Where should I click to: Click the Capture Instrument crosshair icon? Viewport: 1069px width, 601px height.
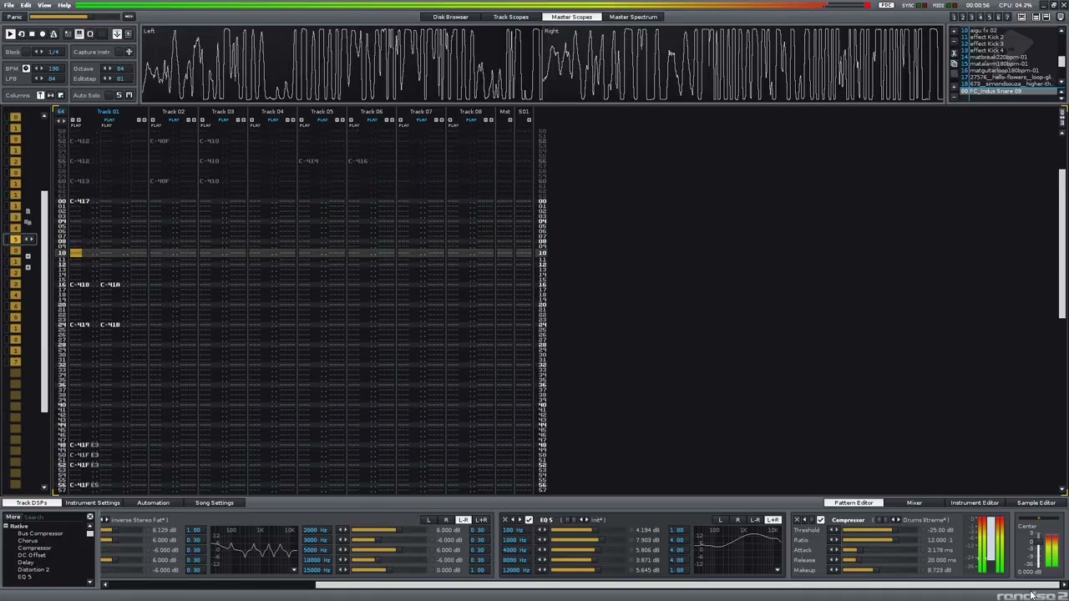pos(129,52)
